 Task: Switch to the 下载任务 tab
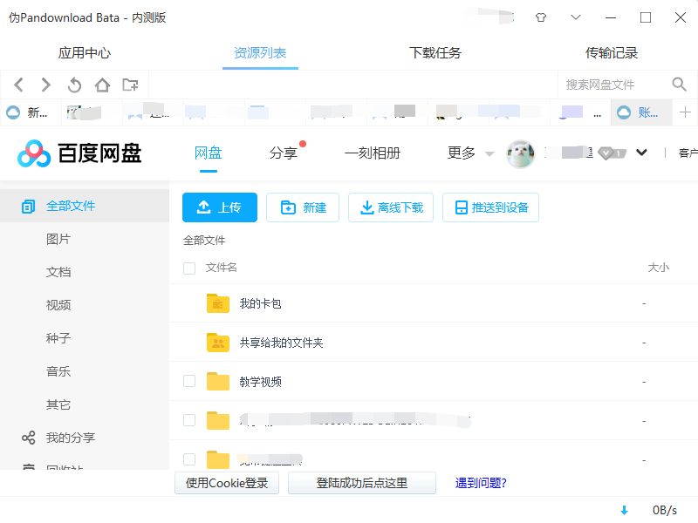[x=435, y=53]
